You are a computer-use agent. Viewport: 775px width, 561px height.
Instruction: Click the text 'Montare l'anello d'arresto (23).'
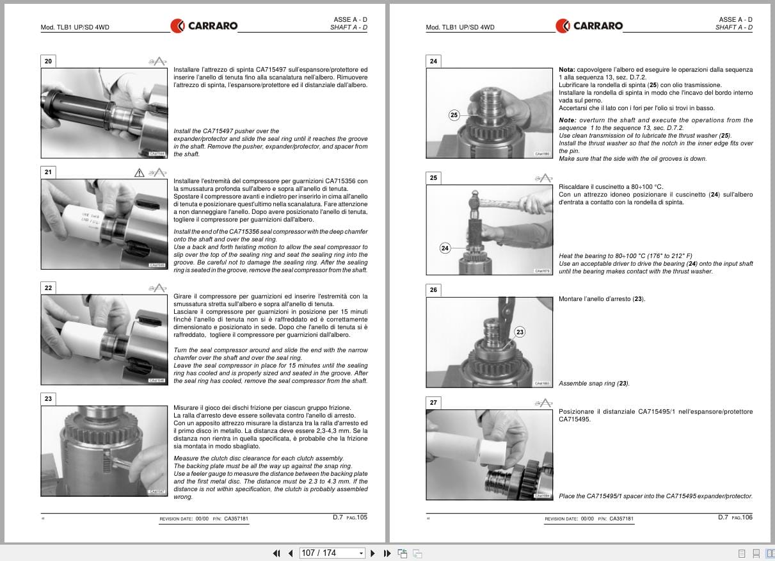coord(602,299)
